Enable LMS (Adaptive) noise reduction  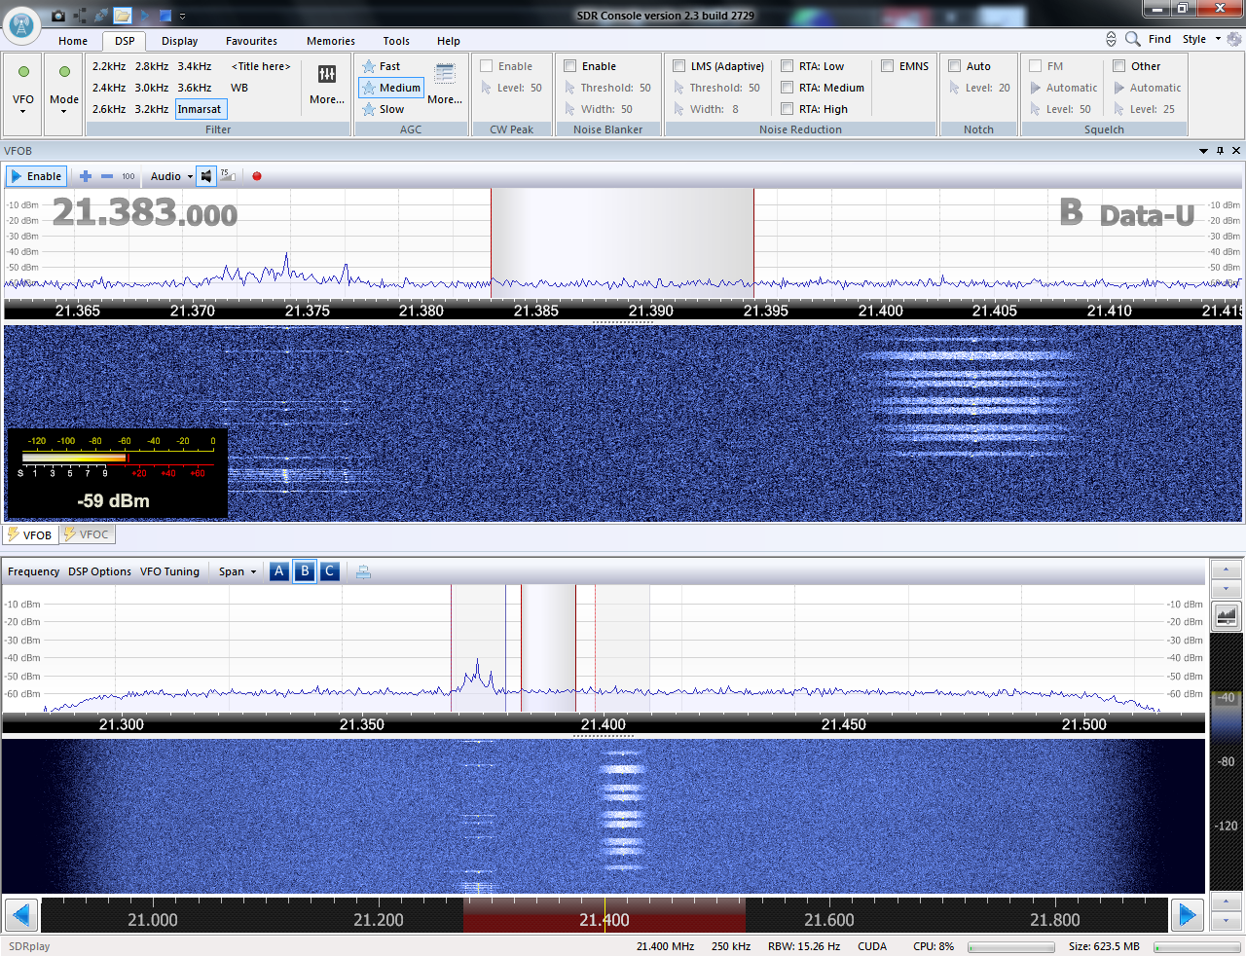click(679, 65)
